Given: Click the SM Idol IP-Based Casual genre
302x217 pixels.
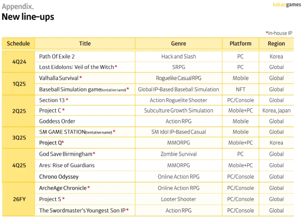Looking at the screenshot, I should (178, 132).
